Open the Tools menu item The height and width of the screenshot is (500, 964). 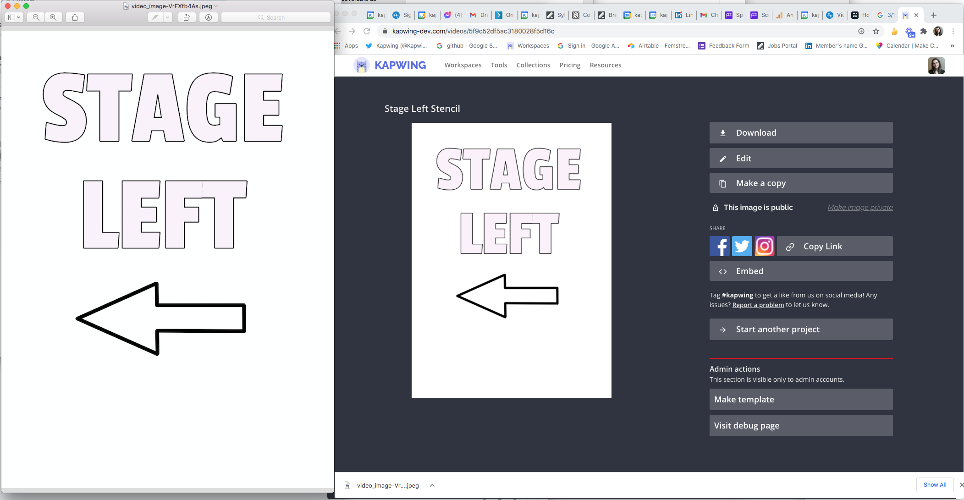[x=499, y=65]
